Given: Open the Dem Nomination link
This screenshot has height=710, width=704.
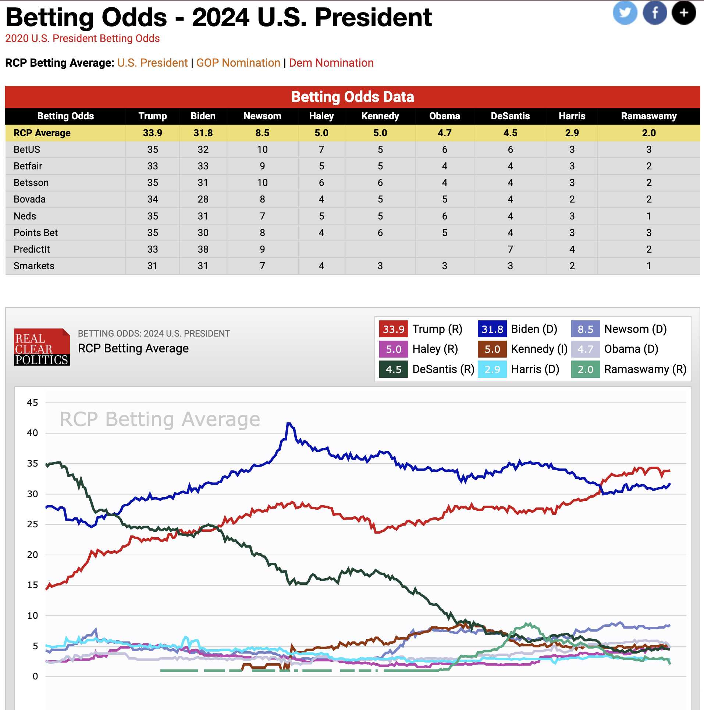Looking at the screenshot, I should point(331,63).
